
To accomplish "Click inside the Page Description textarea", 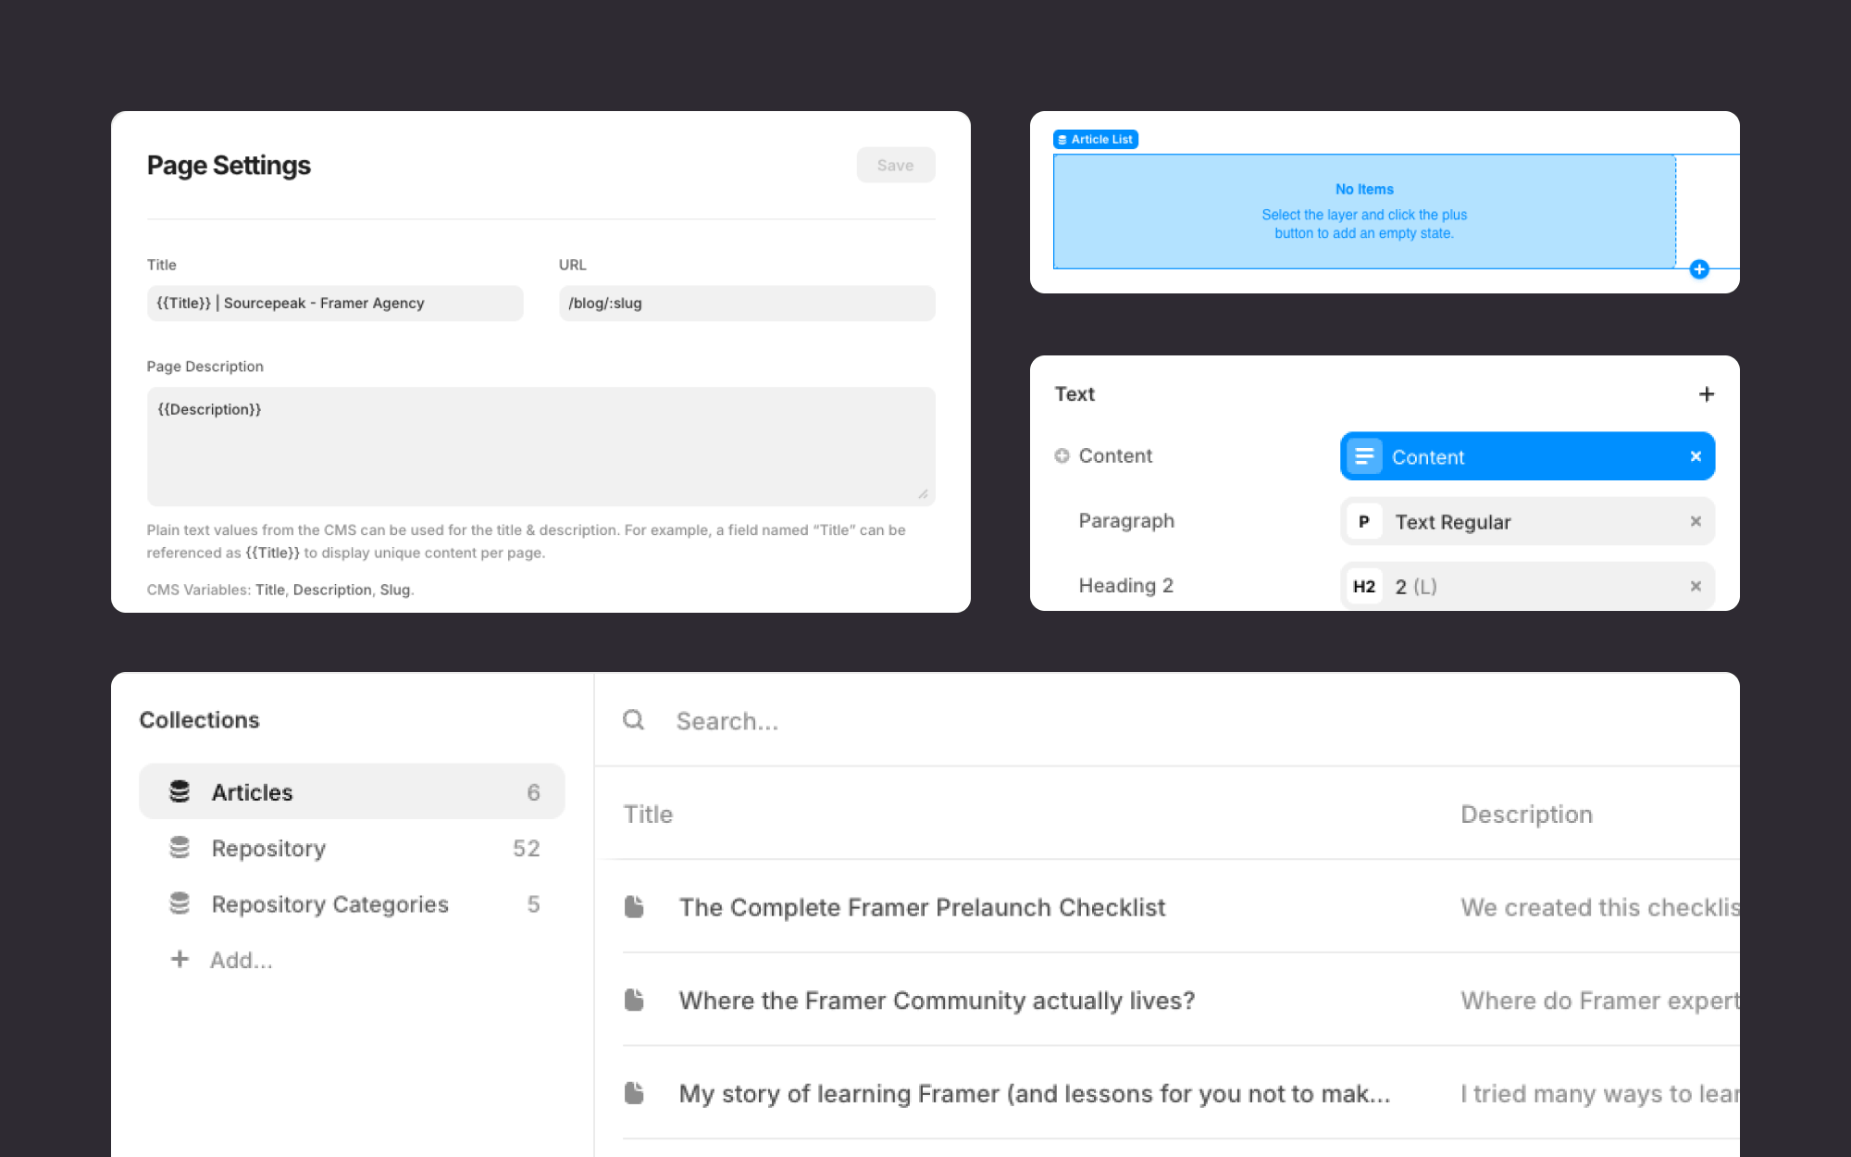I will 540,446.
